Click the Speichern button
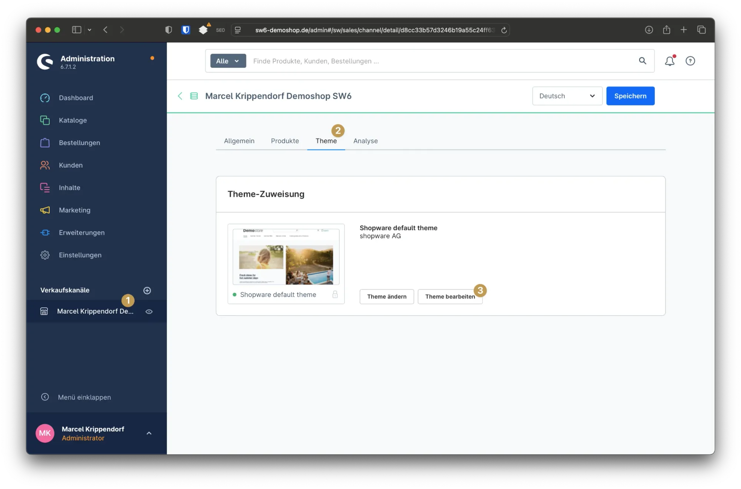741x489 pixels. (x=630, y=96)
